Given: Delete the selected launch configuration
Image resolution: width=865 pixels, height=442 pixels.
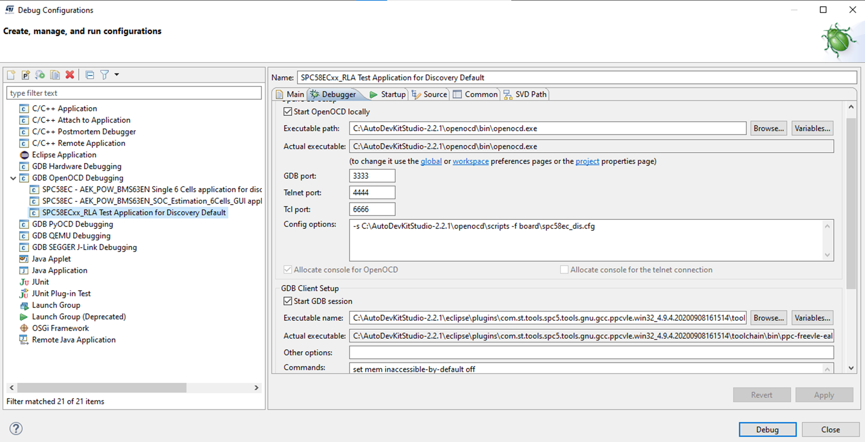Looking at the screenshot, I should tap(70, 74).
